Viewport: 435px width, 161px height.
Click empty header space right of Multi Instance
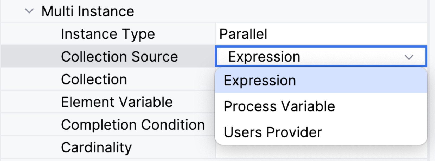[271, 11]
